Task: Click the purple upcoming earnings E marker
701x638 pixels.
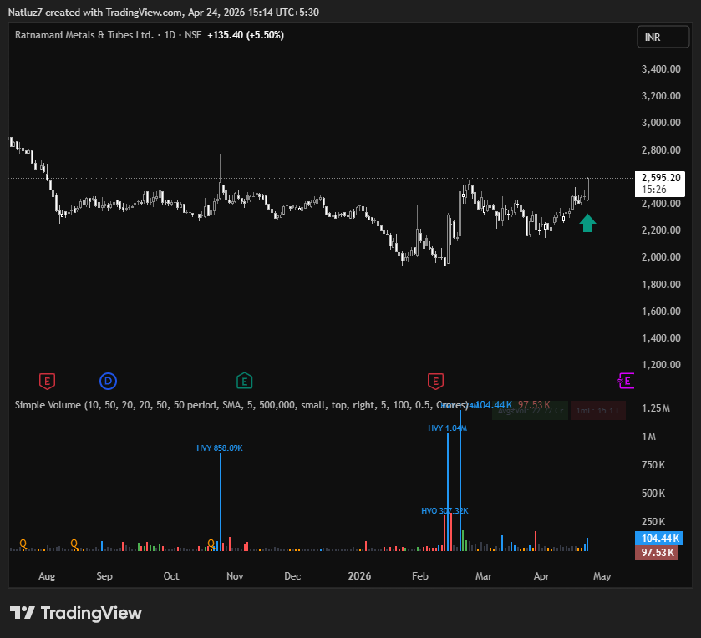Action: (x=626, y=381)
